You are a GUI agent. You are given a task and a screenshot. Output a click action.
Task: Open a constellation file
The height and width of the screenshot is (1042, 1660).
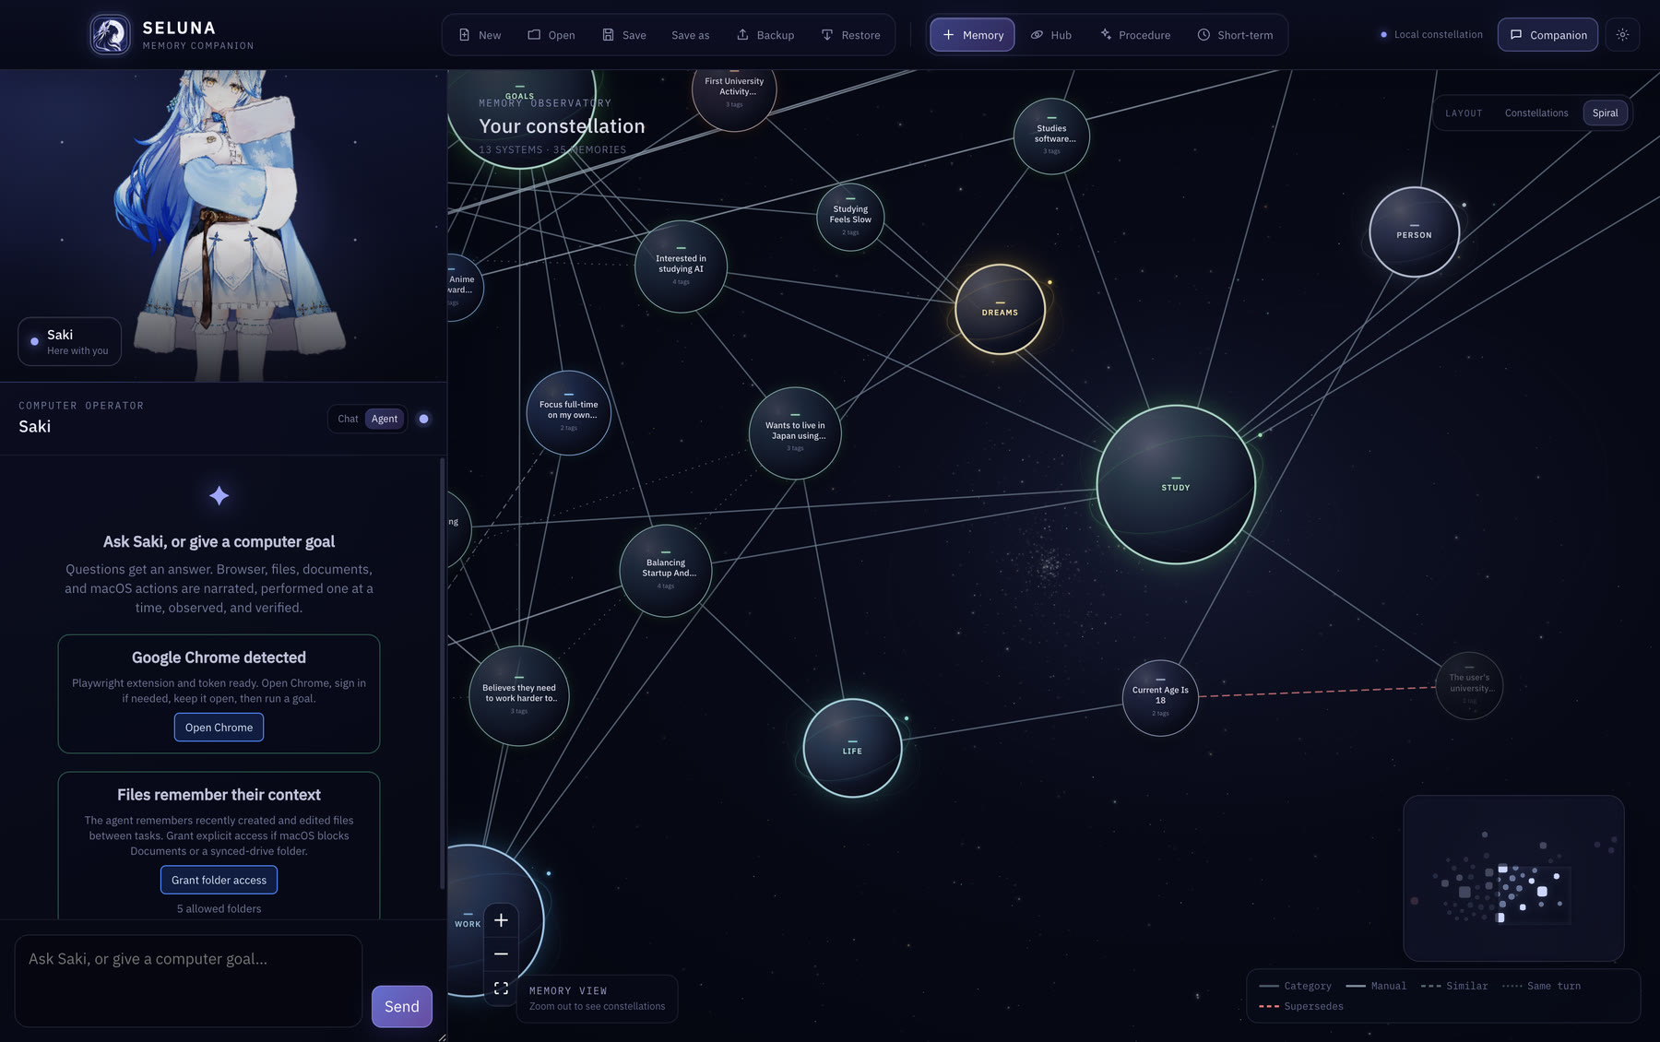[x=551, y=35]
